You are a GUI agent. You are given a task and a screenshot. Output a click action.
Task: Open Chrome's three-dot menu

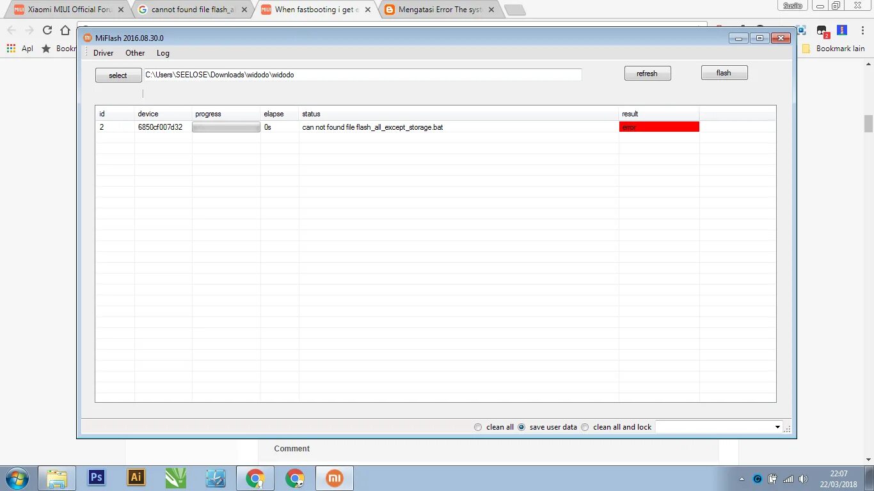point(862,30)
